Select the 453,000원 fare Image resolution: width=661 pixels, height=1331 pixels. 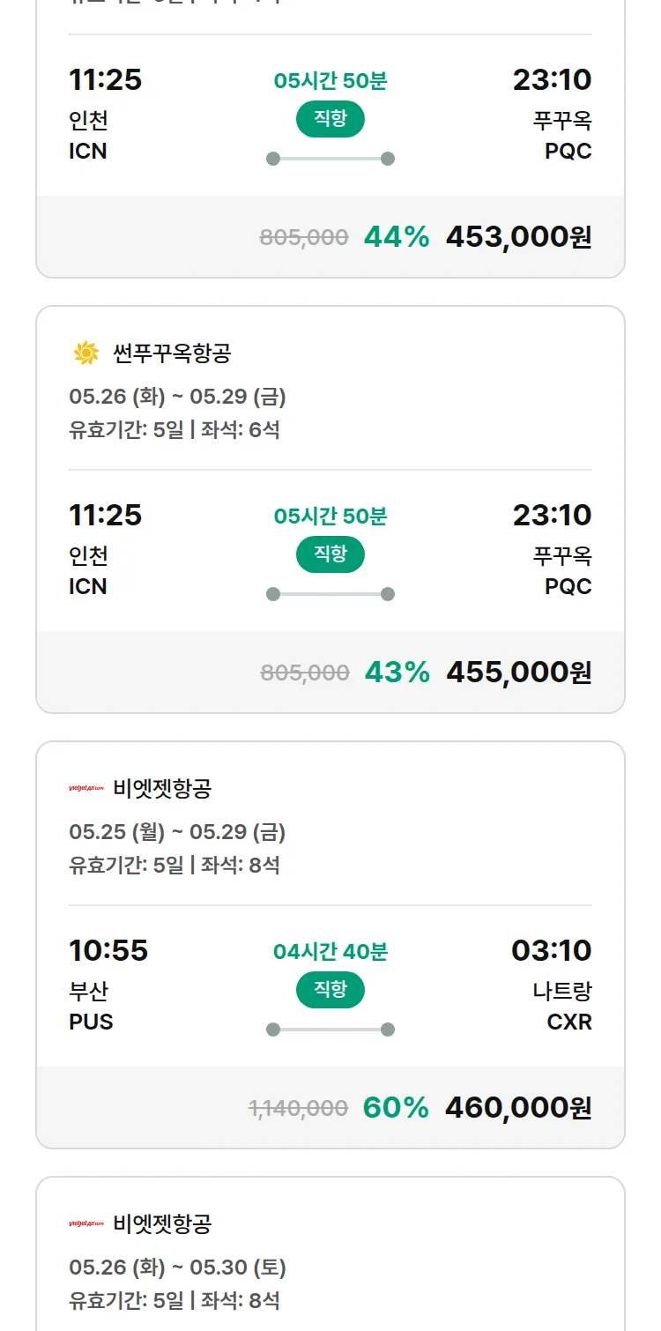pos(518,236)
